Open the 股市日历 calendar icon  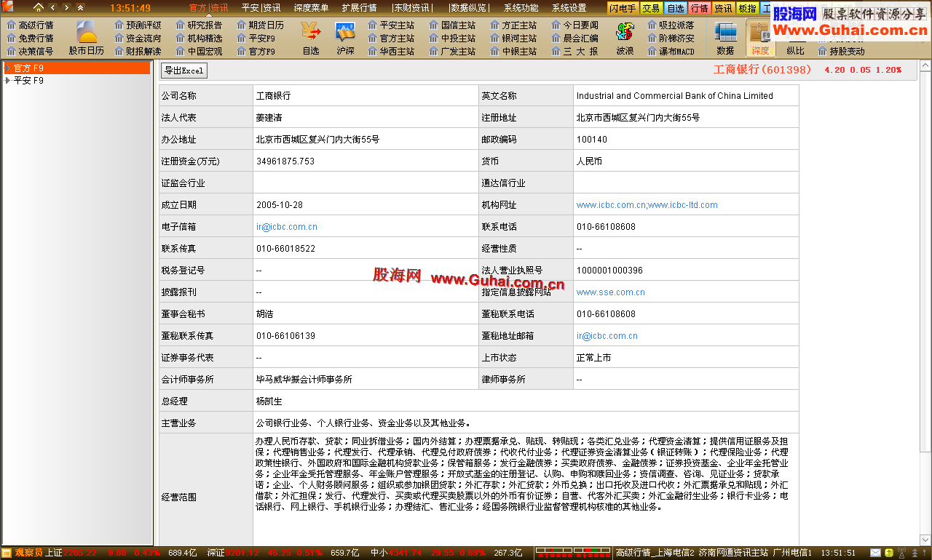[x=87, y=36]
